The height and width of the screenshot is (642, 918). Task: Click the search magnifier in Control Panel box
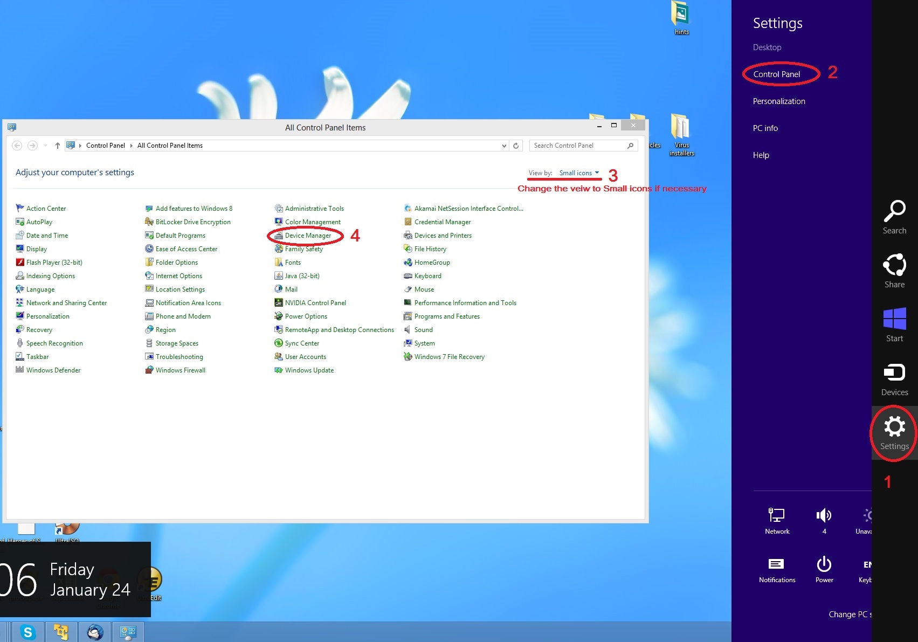pyautogui.click(x=630, y=146)
